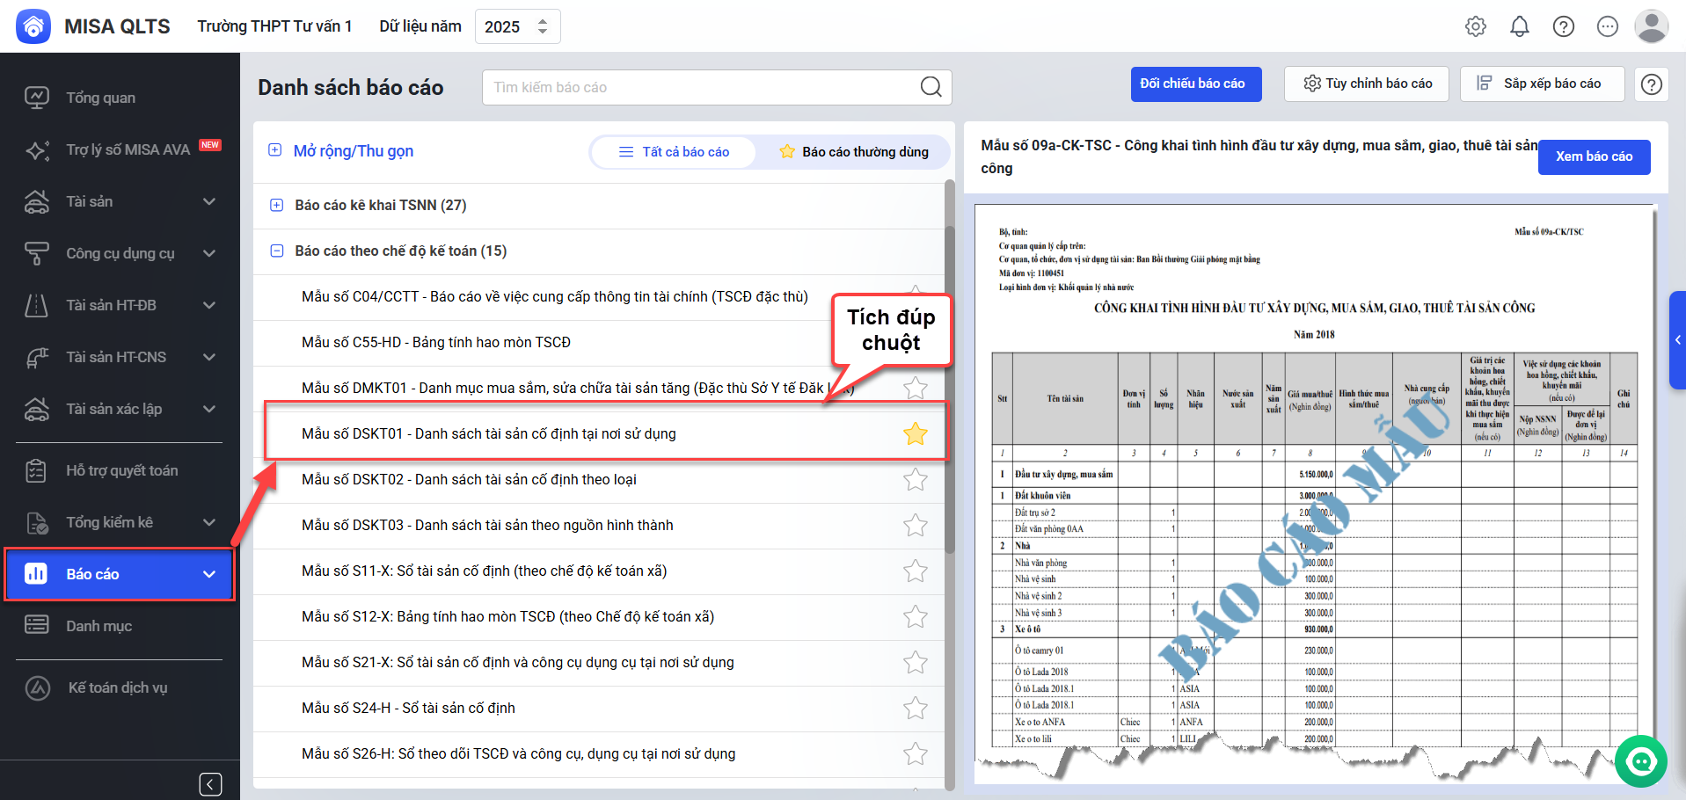Viewport: 1686px width, 800px height.
Task: Open report Mẫu số C55-HD - Bảng tính hao mòn TSCĐ
Action: pyautogui.click(x=436, y=342)
